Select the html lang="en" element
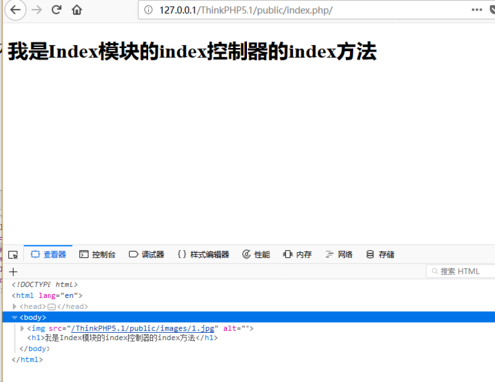 tap(48, 295)
